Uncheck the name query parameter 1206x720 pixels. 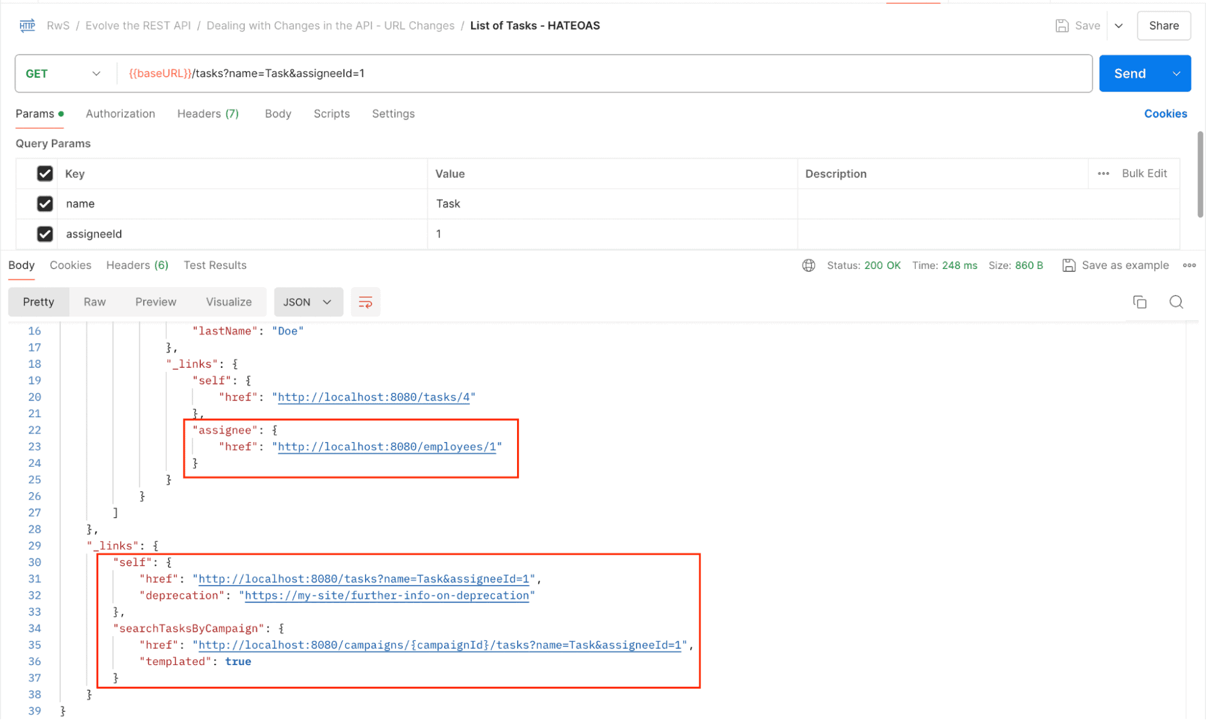point(45,204)
